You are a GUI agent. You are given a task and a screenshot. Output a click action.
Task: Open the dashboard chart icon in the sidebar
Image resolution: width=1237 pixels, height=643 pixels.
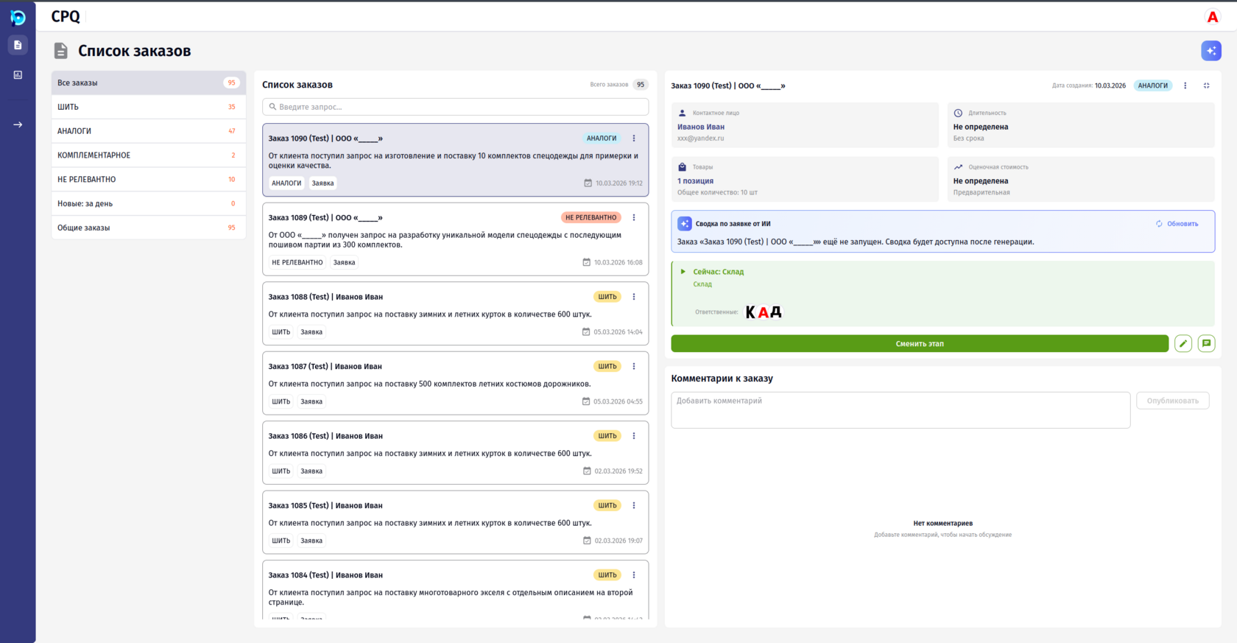(x=18, y=75)
